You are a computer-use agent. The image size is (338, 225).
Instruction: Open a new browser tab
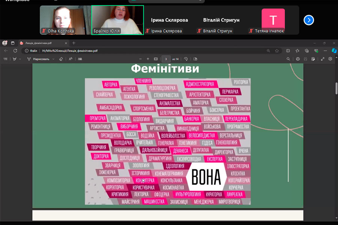74,43
